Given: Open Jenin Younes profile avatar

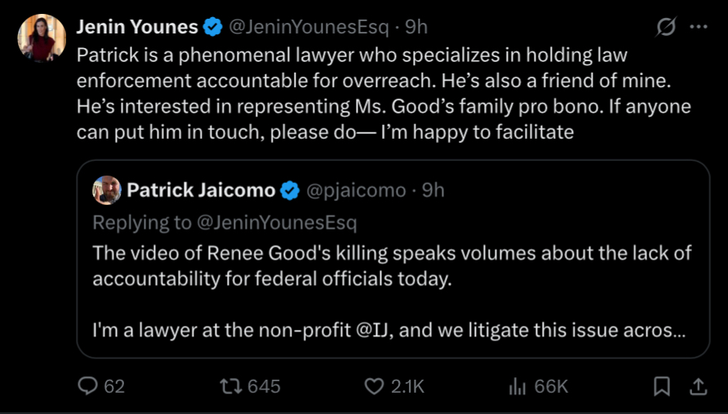Looking at the screenshot, I should (41, 38).
